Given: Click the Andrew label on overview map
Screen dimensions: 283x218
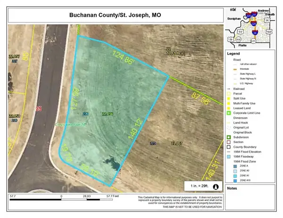Looking at the screenshot, I should (263, 11).
